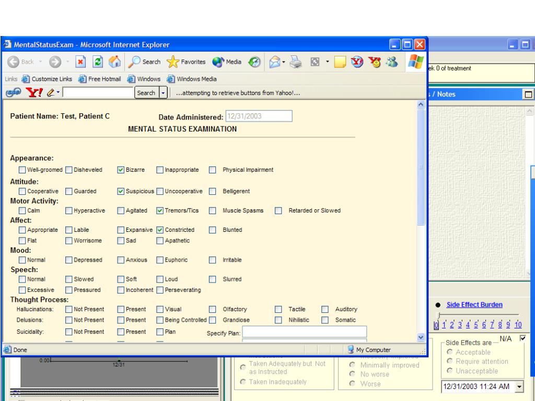Uncheck the Bizarre appearance checkbox
This screenshot has width=535, height=401.
[x=121, y=170]
